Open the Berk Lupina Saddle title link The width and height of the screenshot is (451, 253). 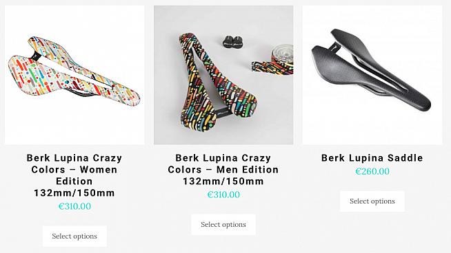[x=372, y=157]
